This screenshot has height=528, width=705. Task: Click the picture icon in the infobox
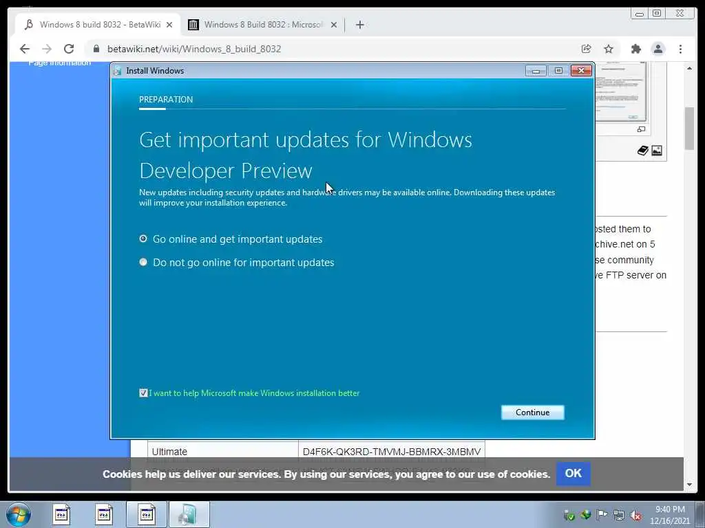[657, 151]
